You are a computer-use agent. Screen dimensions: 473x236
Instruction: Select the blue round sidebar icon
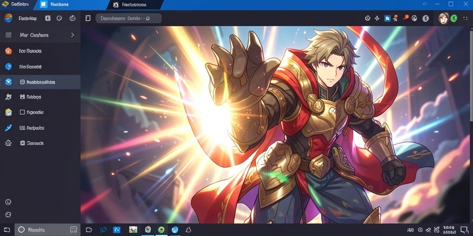(x=8, y=66)
